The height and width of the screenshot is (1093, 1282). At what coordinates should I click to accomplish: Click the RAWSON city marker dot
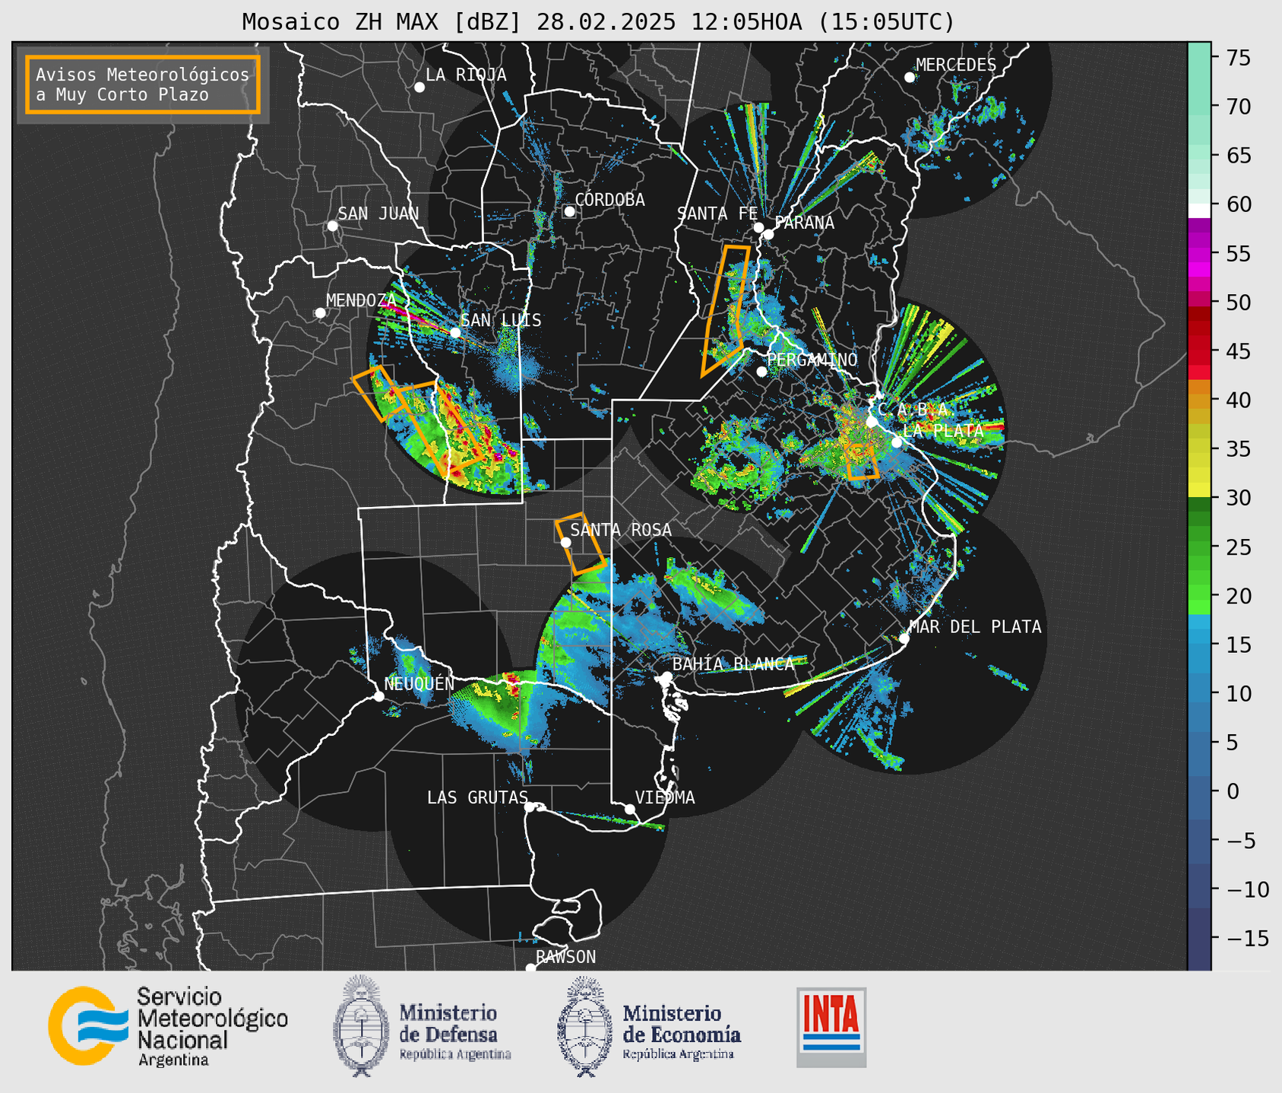530,968
